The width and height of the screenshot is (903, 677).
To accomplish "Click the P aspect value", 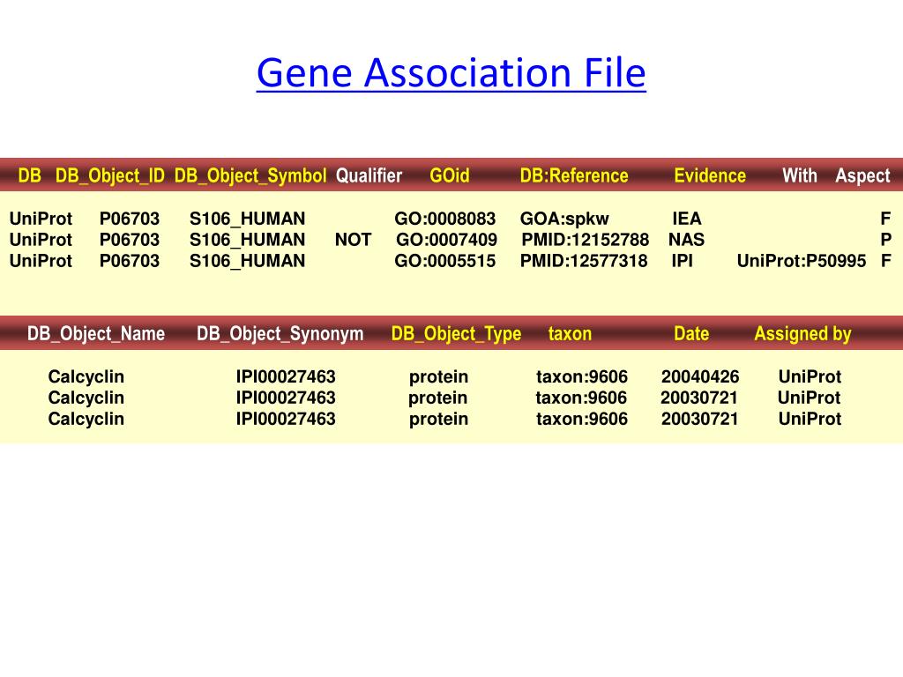I will click(885, 240).
